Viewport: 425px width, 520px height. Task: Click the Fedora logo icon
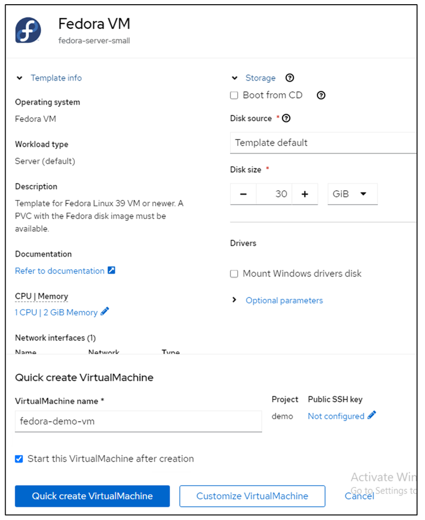(x=28, y=30)
